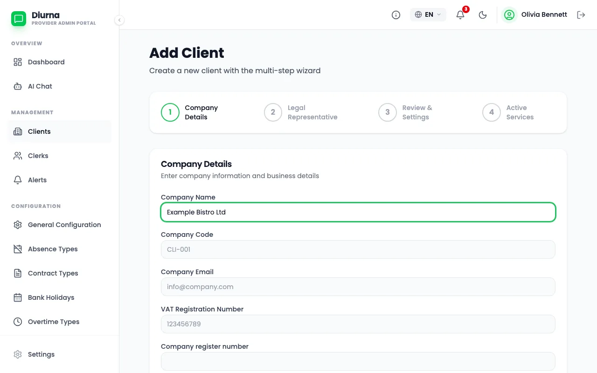Click step 1 circle Company Details

(x=170, y=112)
